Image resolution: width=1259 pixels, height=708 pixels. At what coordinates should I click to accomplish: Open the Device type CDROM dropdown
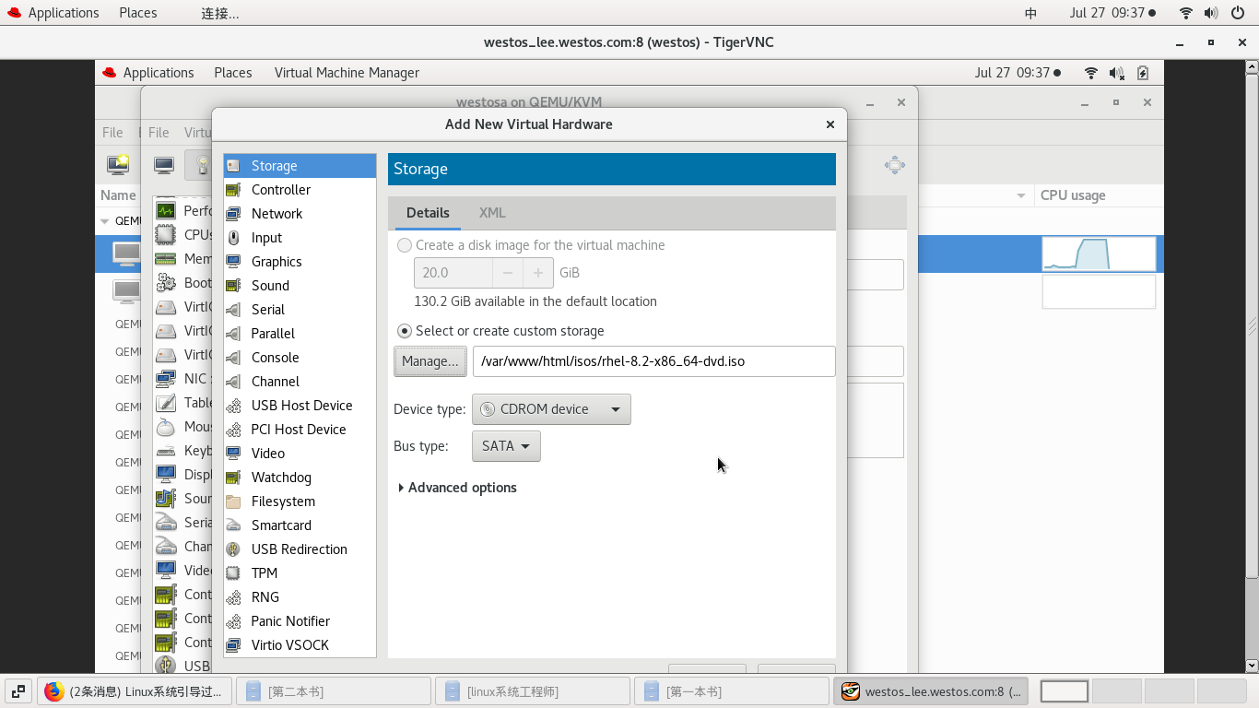point(551,409)
